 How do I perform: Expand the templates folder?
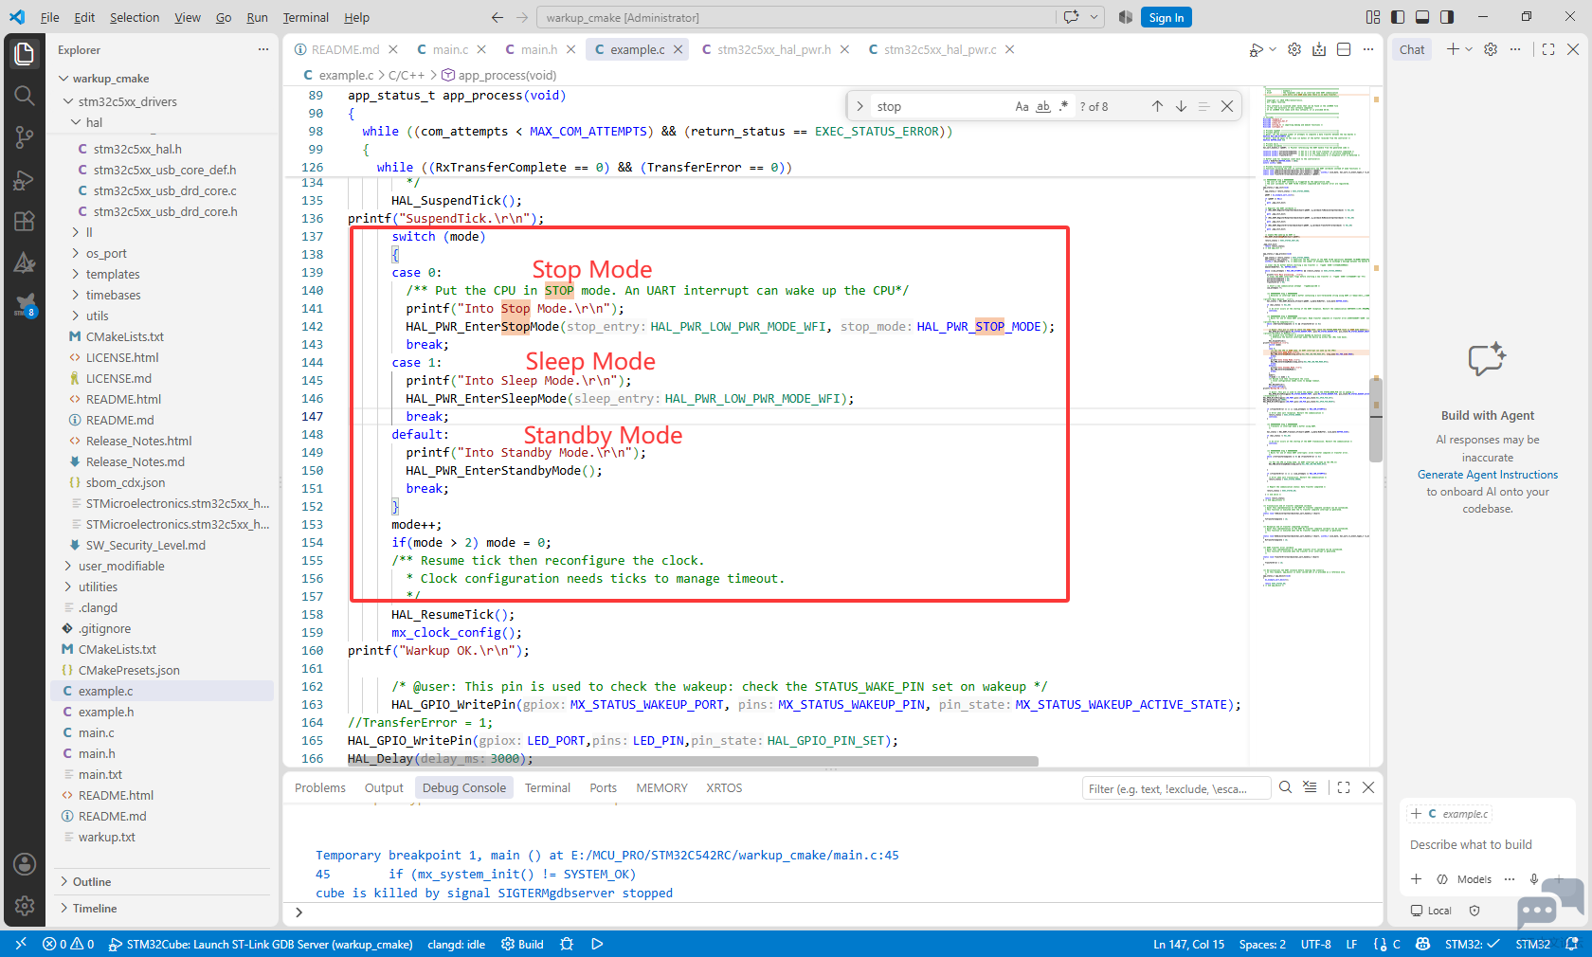coord(112,274)
